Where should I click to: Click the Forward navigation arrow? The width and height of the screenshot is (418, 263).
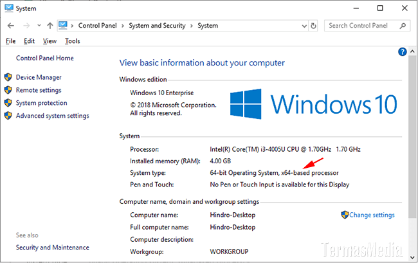click(x=26, y=26)
